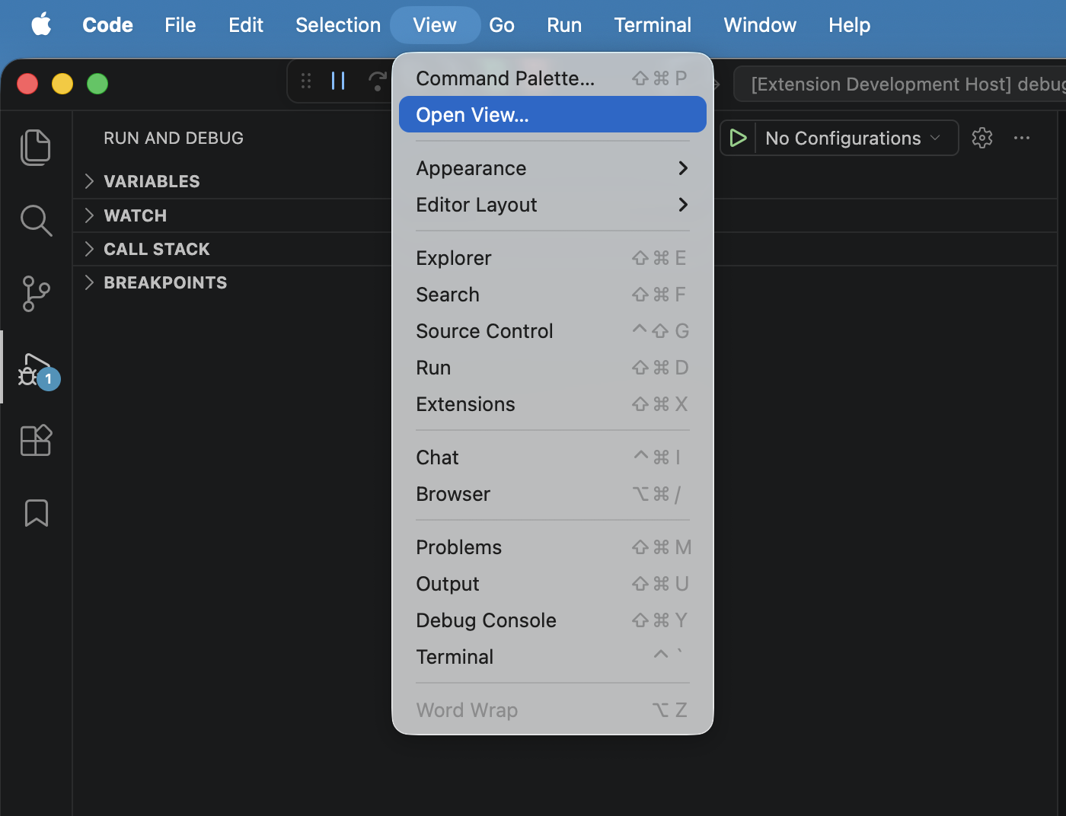This screenshot has width=1066, height=816.
Task: Select Run in the View menu
Action: (x=553, y=368)
